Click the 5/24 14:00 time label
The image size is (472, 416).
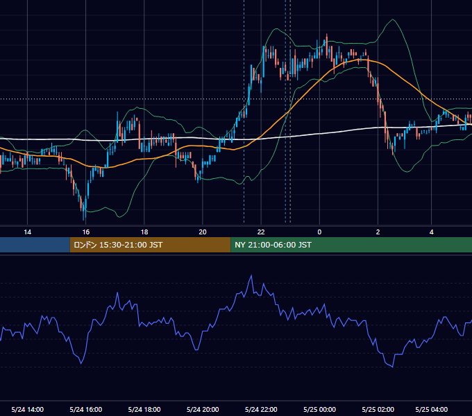point(27,409)
